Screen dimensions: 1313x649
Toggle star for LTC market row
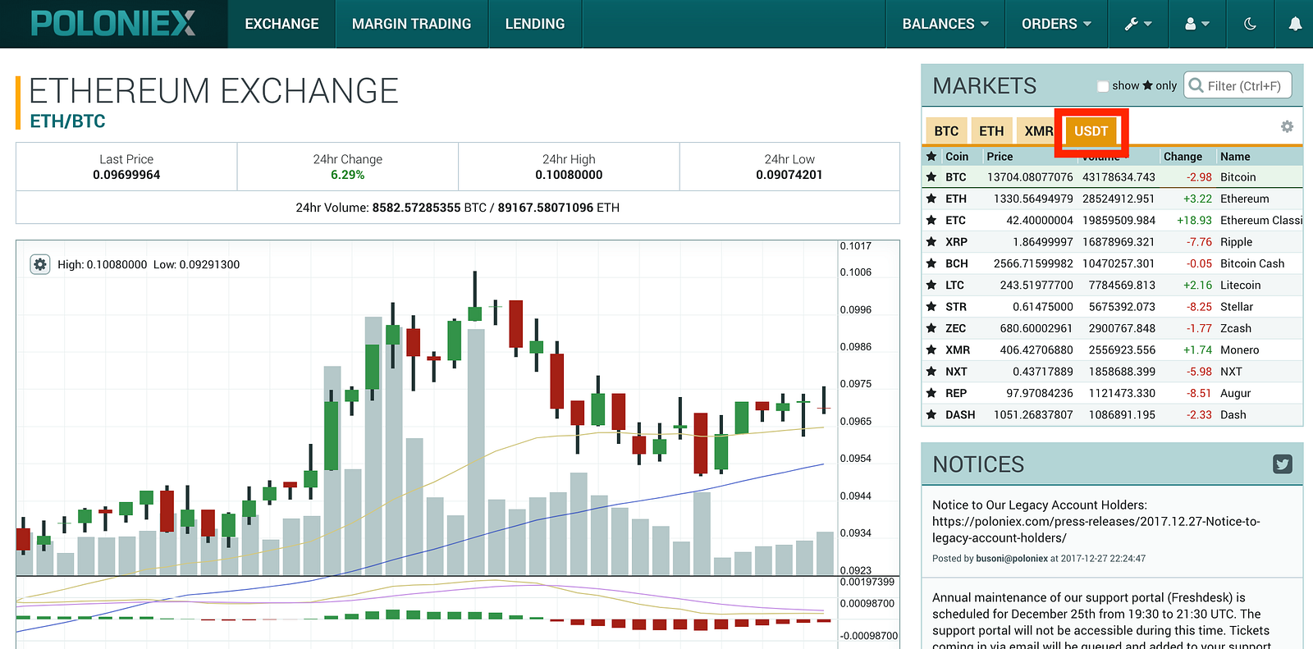931,285
